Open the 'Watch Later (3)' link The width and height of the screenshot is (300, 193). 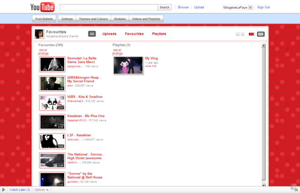pyautogui.click(x=20, y=190)
